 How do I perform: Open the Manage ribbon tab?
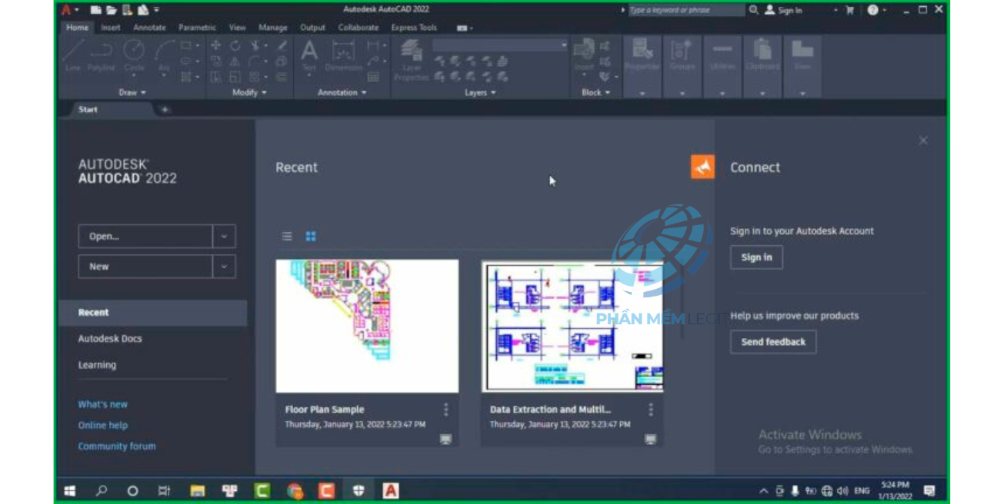coord(272,28)
